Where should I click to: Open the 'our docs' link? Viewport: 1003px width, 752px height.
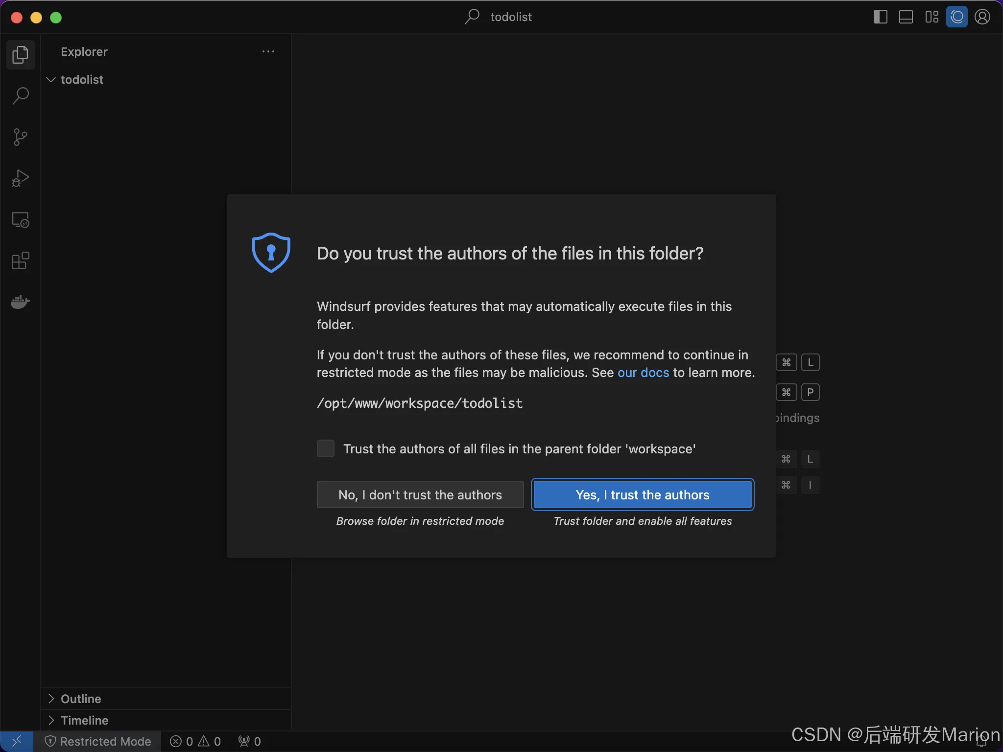point(643,373)
